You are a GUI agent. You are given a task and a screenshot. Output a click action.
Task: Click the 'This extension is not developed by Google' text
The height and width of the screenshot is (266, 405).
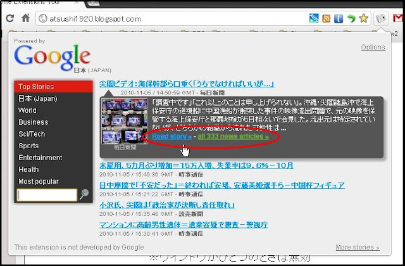[x=78, y=248]
